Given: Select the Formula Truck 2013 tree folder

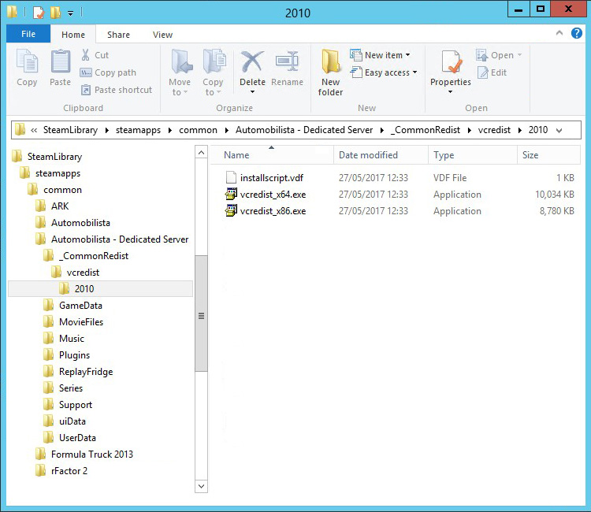Looking at the screenshot, I should click(92, 454).
